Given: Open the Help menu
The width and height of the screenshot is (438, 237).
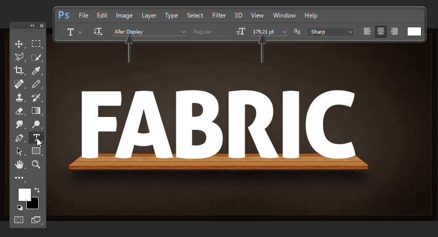Looking at the screenshot, I should pyautogui.click(x=311, y=15).
